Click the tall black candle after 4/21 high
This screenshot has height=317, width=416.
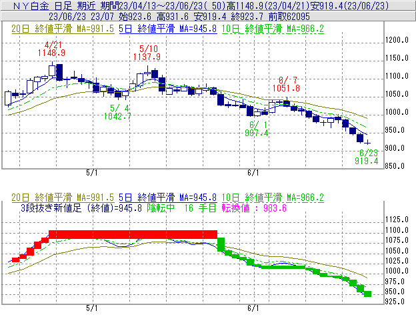tap(59, 72)
